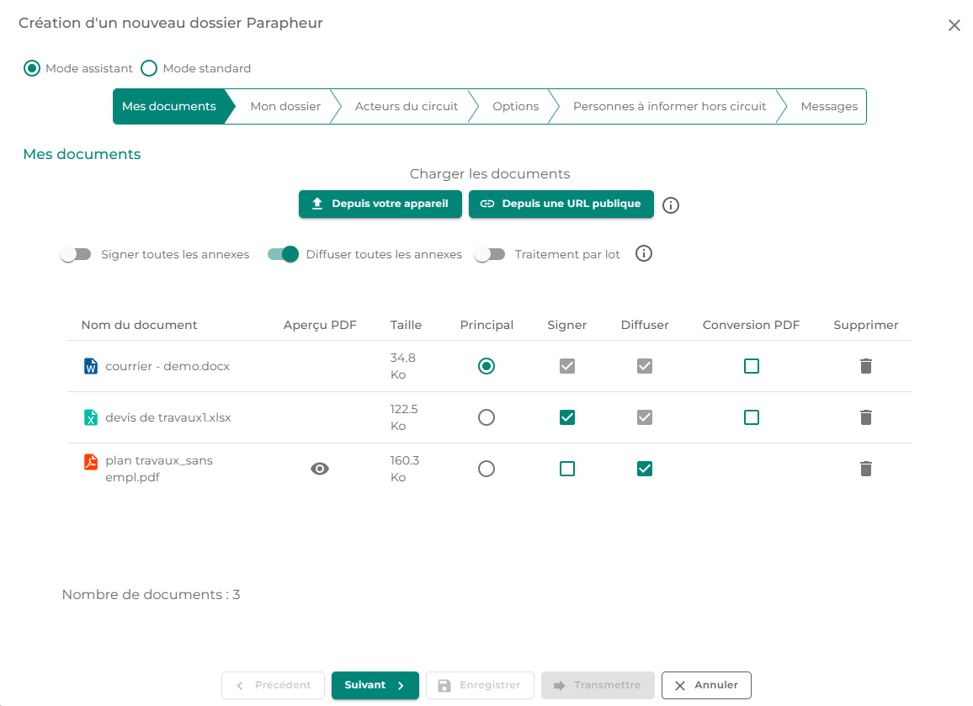Image resolution: width=973 pixels, height=706 pixels.
Task: Set plan travaux_sans empl.pdf as Principal
Action: click(x=486, y=469)
